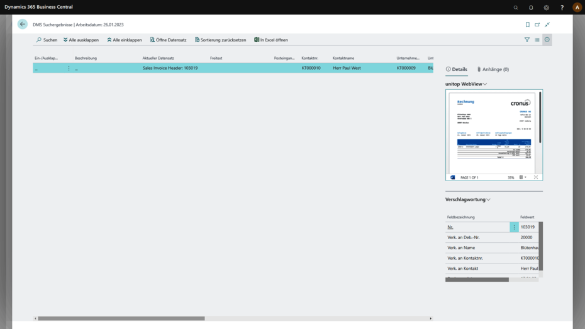Open options for the Nr. field row
585x329 pixels.
pyautogui.click(x=514, y=227)
